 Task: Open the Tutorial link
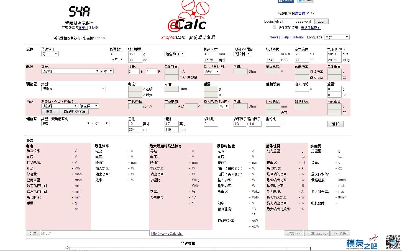[298, 37]
